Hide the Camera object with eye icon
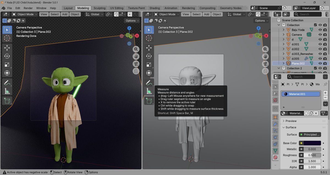 [x=320, y=35]
